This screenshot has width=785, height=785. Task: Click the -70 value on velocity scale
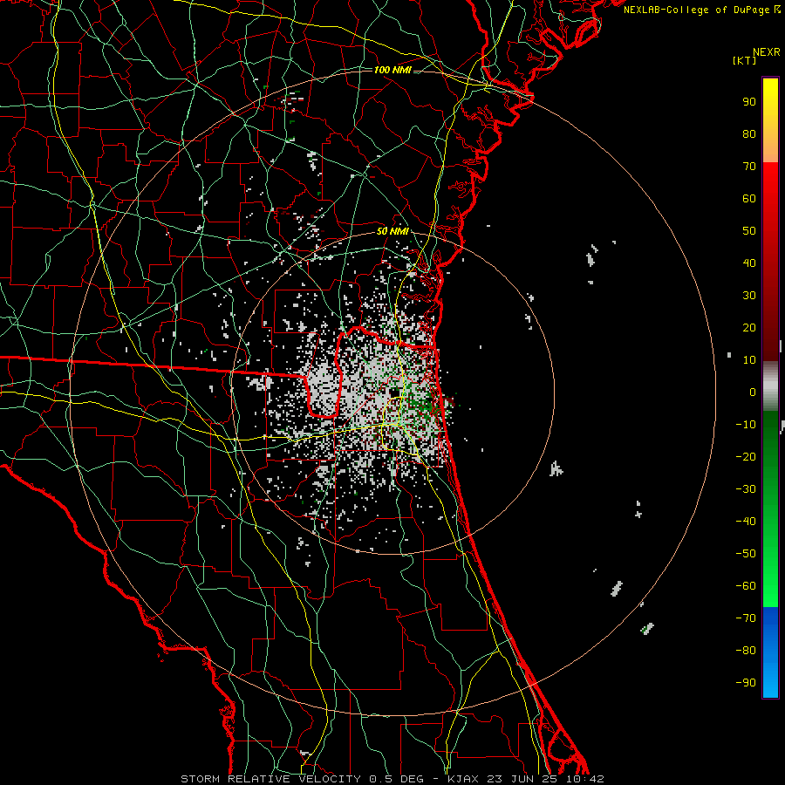(x=746, y=618)
